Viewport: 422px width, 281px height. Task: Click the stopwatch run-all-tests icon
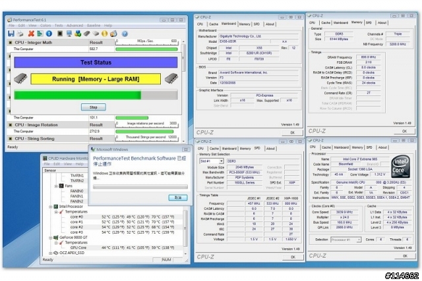pyautogui.click(x=113, y=34)
